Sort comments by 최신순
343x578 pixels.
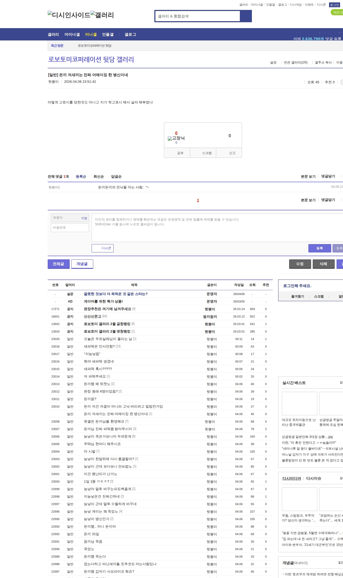point(99,177)
